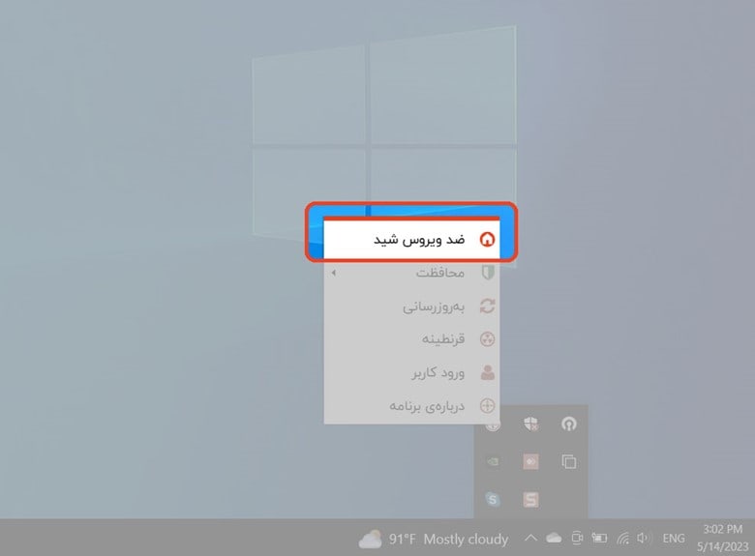Open the battery status icon

pos(599,538)
